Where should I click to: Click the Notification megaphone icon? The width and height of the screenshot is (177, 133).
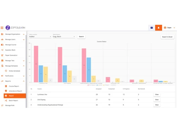tap(2, 76)
